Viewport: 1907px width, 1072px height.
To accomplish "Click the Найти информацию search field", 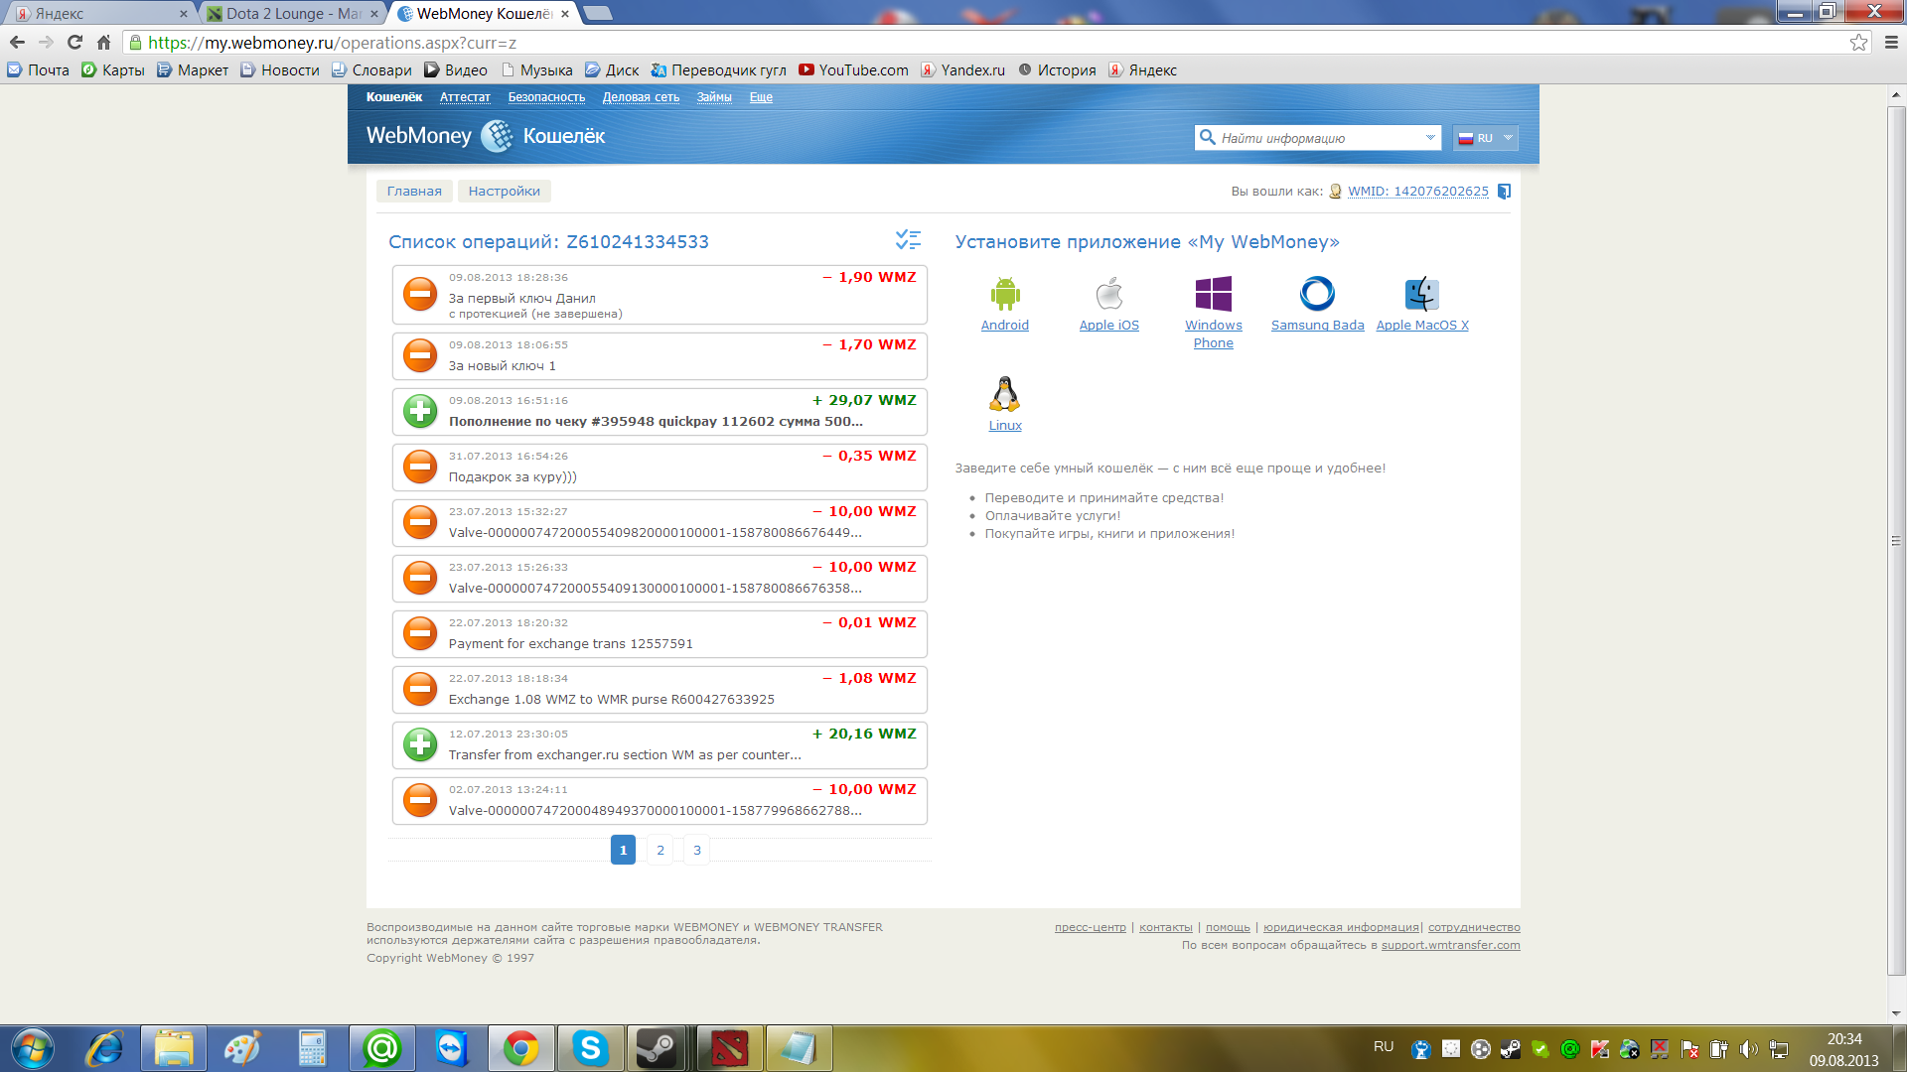I will (1316, 138).
